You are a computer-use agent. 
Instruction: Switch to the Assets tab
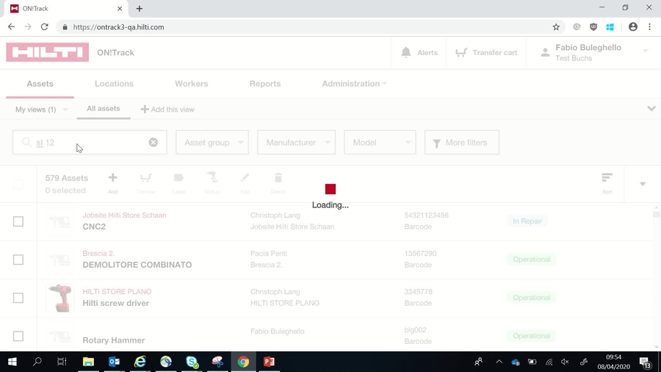pos(40,84)
